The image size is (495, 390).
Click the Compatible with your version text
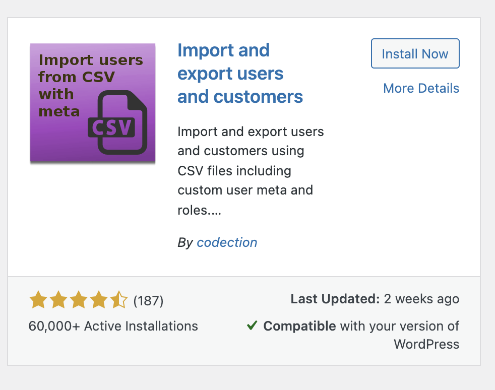(x=361, y=326)
